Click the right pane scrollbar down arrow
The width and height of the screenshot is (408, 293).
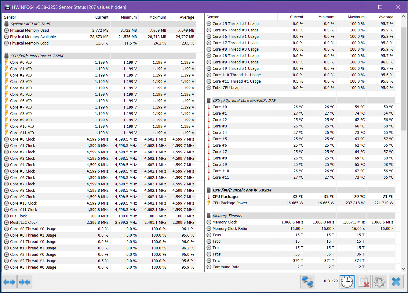point(403,269)
